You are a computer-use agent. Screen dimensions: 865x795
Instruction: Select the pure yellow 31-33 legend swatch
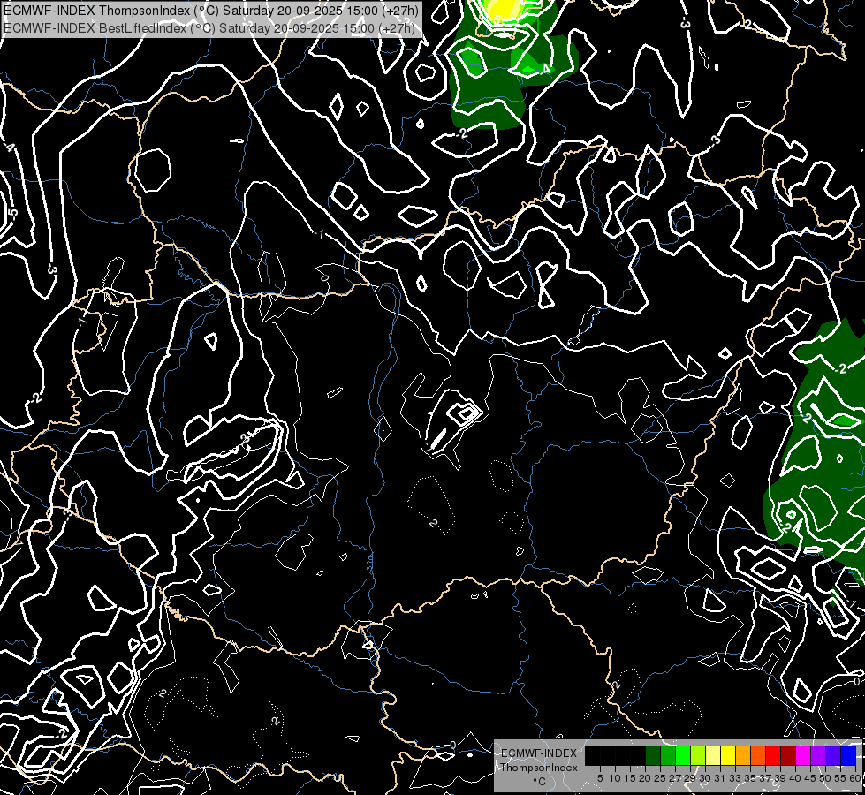(x=728, y=756)
